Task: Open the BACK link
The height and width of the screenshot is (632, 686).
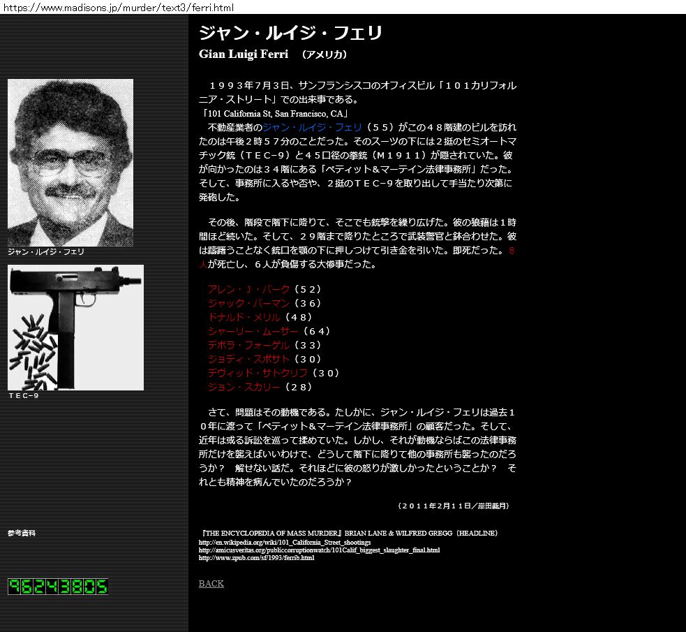Action: (x=211, y=584)
